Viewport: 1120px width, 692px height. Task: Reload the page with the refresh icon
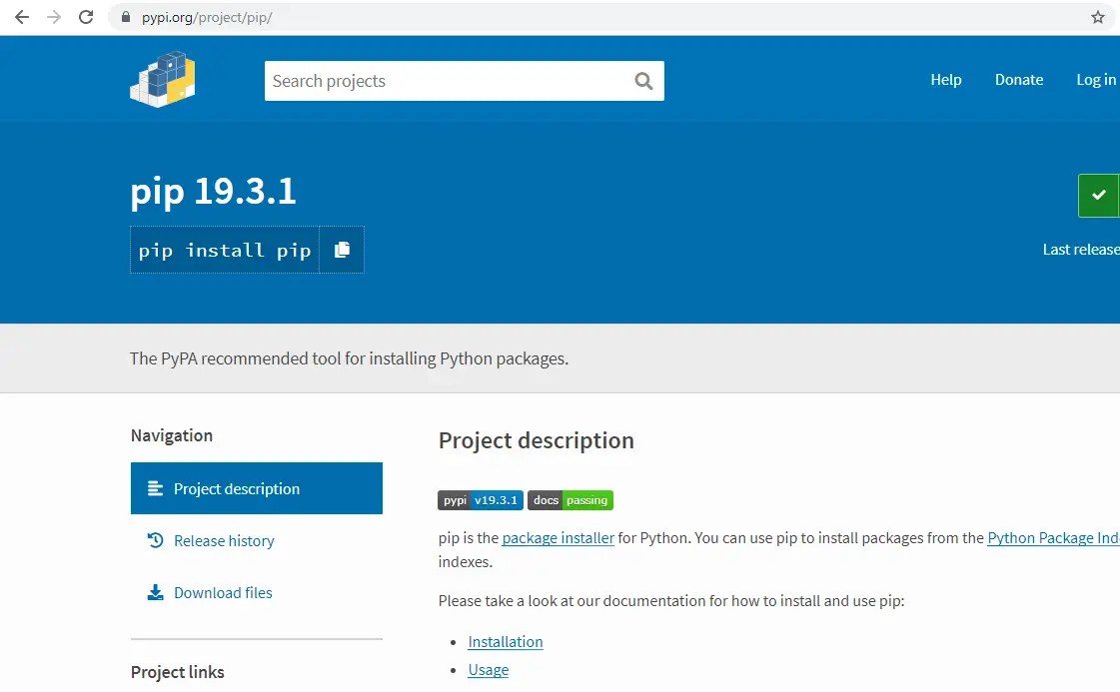pyautogui.click(x=86, y=17)
